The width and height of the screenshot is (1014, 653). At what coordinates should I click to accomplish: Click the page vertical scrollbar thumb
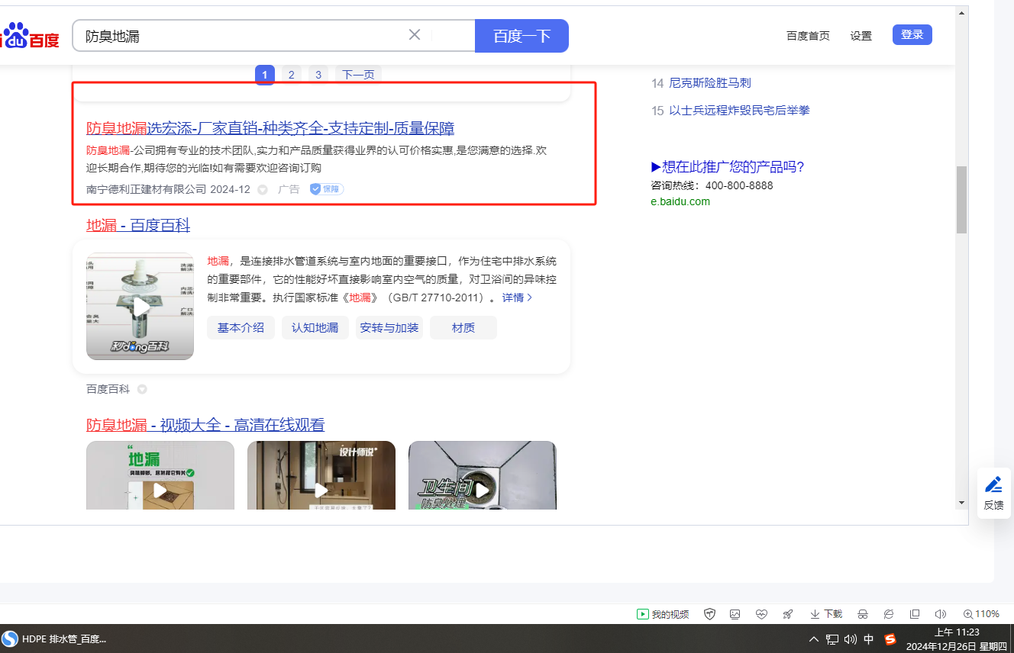pyautogui.click(x=961, y=198)
